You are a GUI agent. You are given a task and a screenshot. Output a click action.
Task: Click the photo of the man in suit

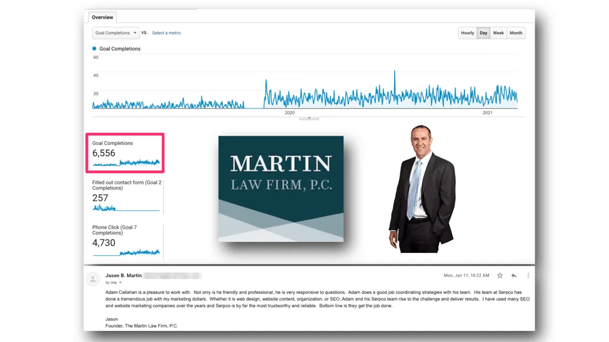point(422,189)
